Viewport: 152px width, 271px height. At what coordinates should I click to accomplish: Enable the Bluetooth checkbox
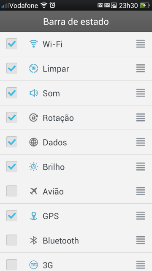pyautogui.click(x=12, y=240)
